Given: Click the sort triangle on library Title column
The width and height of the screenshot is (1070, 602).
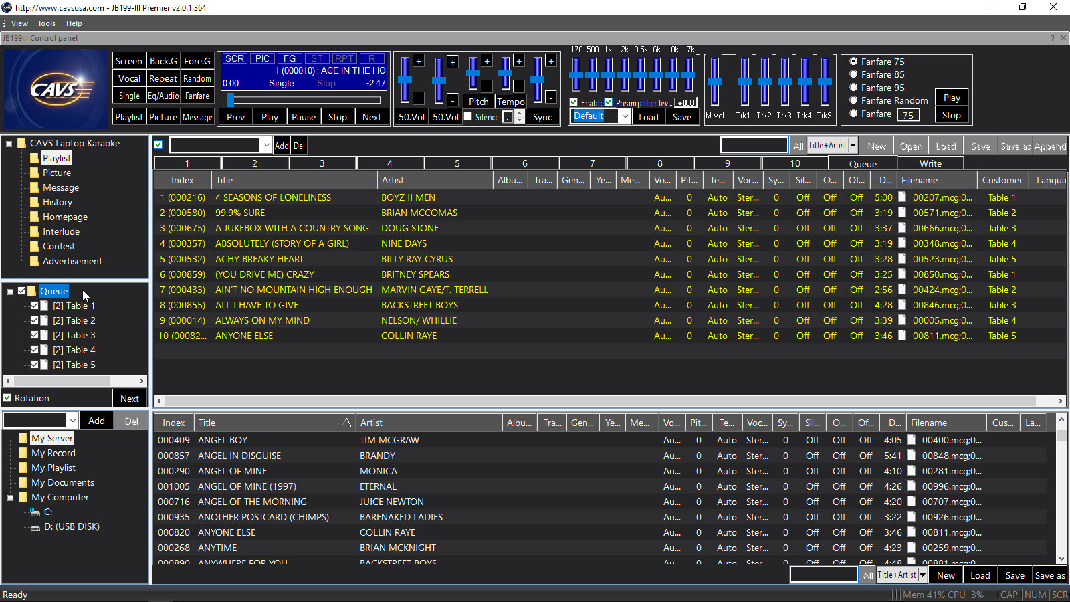Looking at the screenshot, I should (x=346, y=423).
